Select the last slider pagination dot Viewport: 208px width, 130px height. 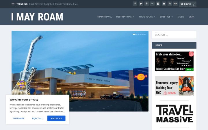point(145,34)
